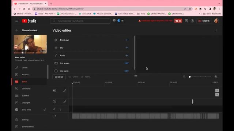
Task: Open the browser extensions puzzle icon
Action: [x=200, y=9]
